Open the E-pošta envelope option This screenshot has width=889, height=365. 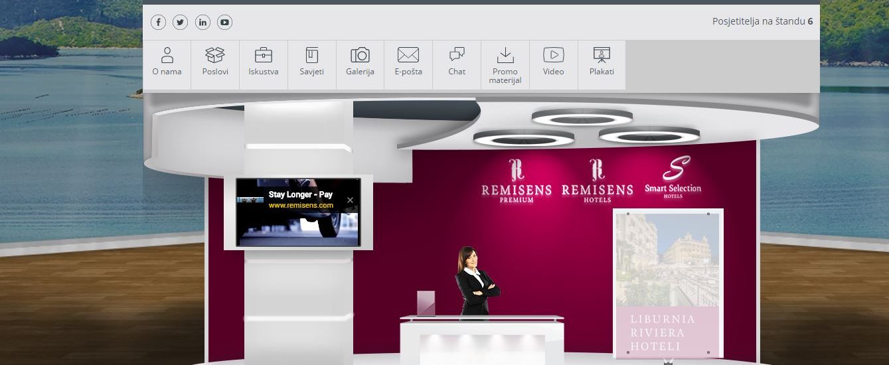pos(408,64)
